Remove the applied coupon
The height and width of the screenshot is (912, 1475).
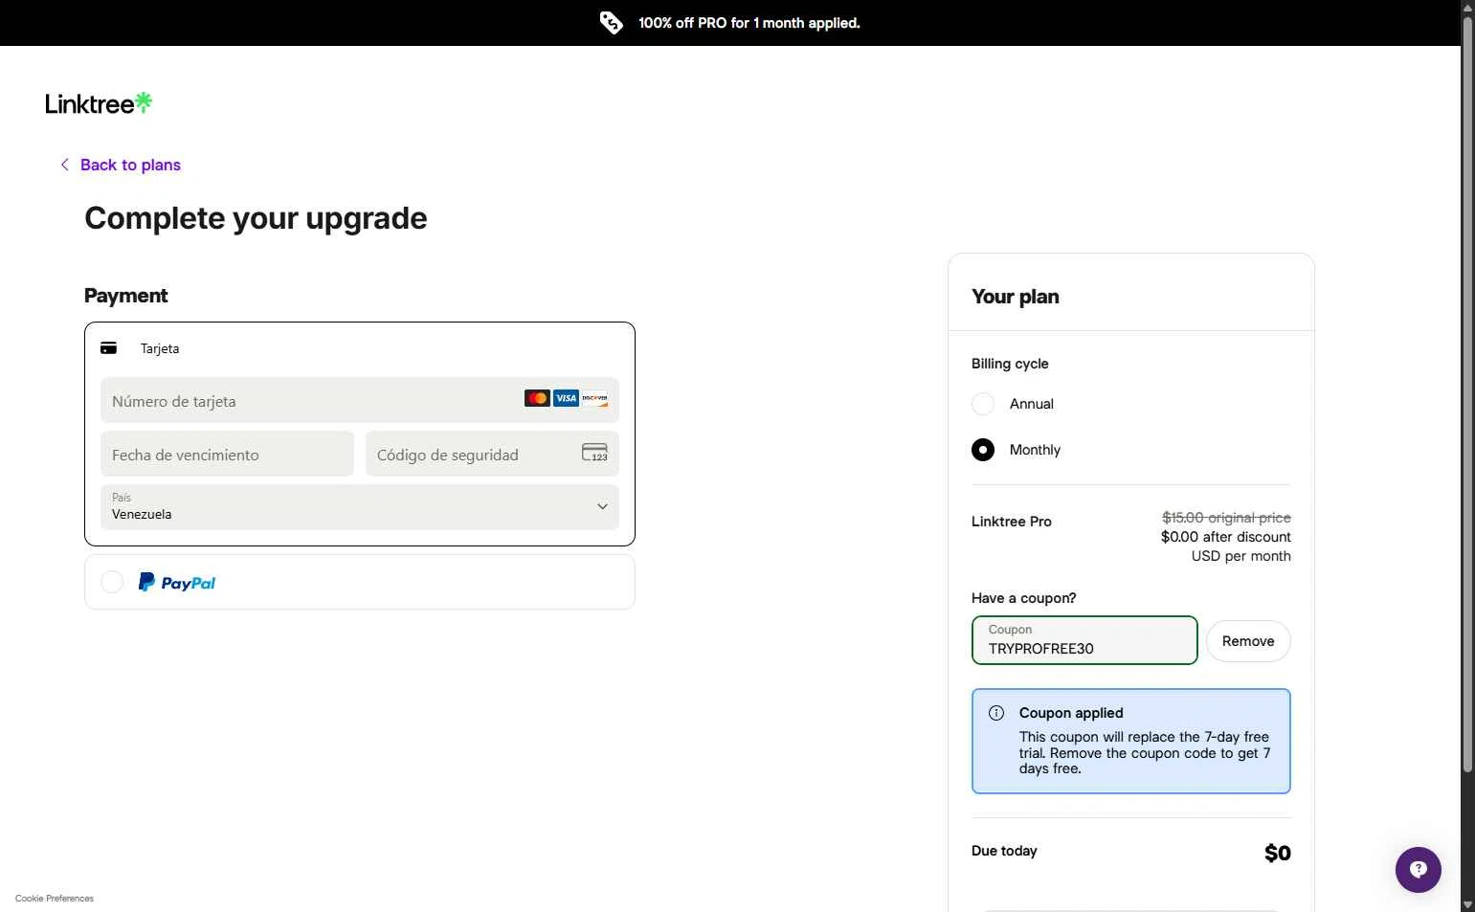pyautogui.click(x=1248, y=641)
